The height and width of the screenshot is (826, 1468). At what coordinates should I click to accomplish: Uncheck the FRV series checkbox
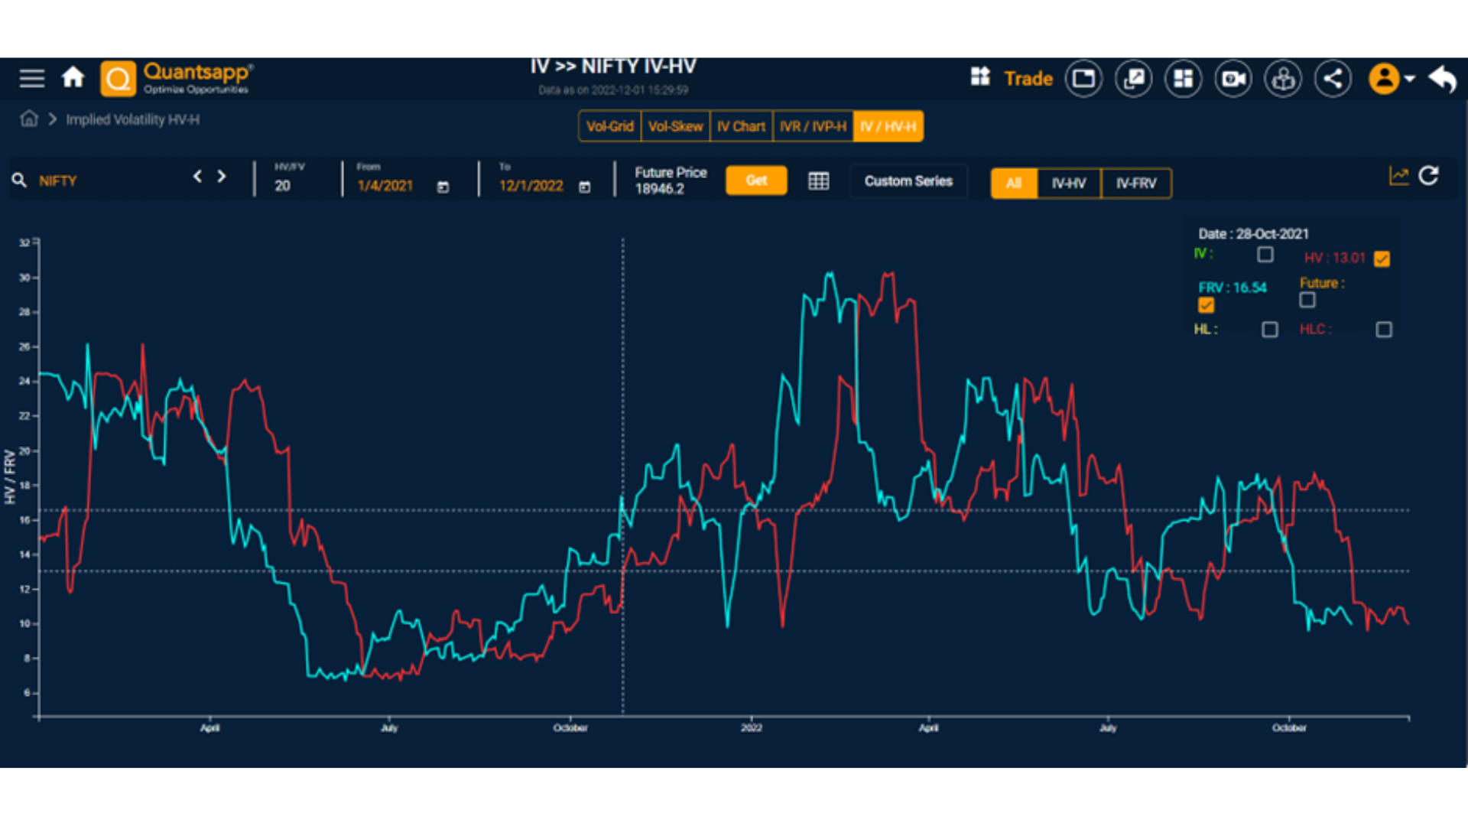tap(1206, 305)
